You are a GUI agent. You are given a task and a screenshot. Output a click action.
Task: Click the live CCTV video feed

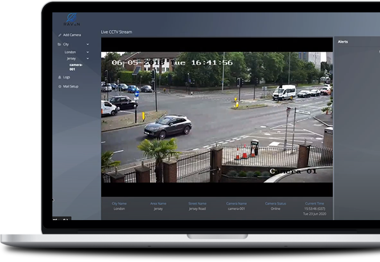pyautogui.click(x=217, y=117)
